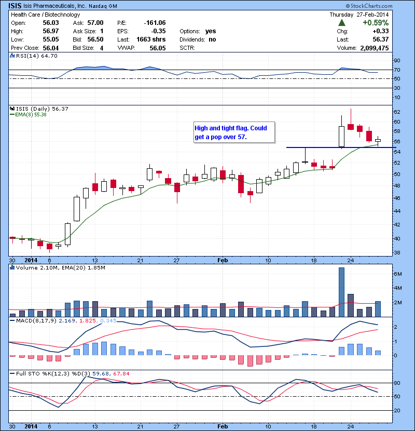
Task: Click the 'ISIS (Daily) 56.37' legend
Action: coord(42,109)
